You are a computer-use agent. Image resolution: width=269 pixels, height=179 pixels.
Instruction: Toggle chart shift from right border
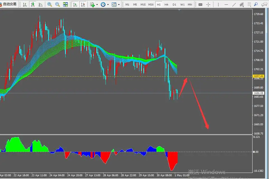click(83, 5)
